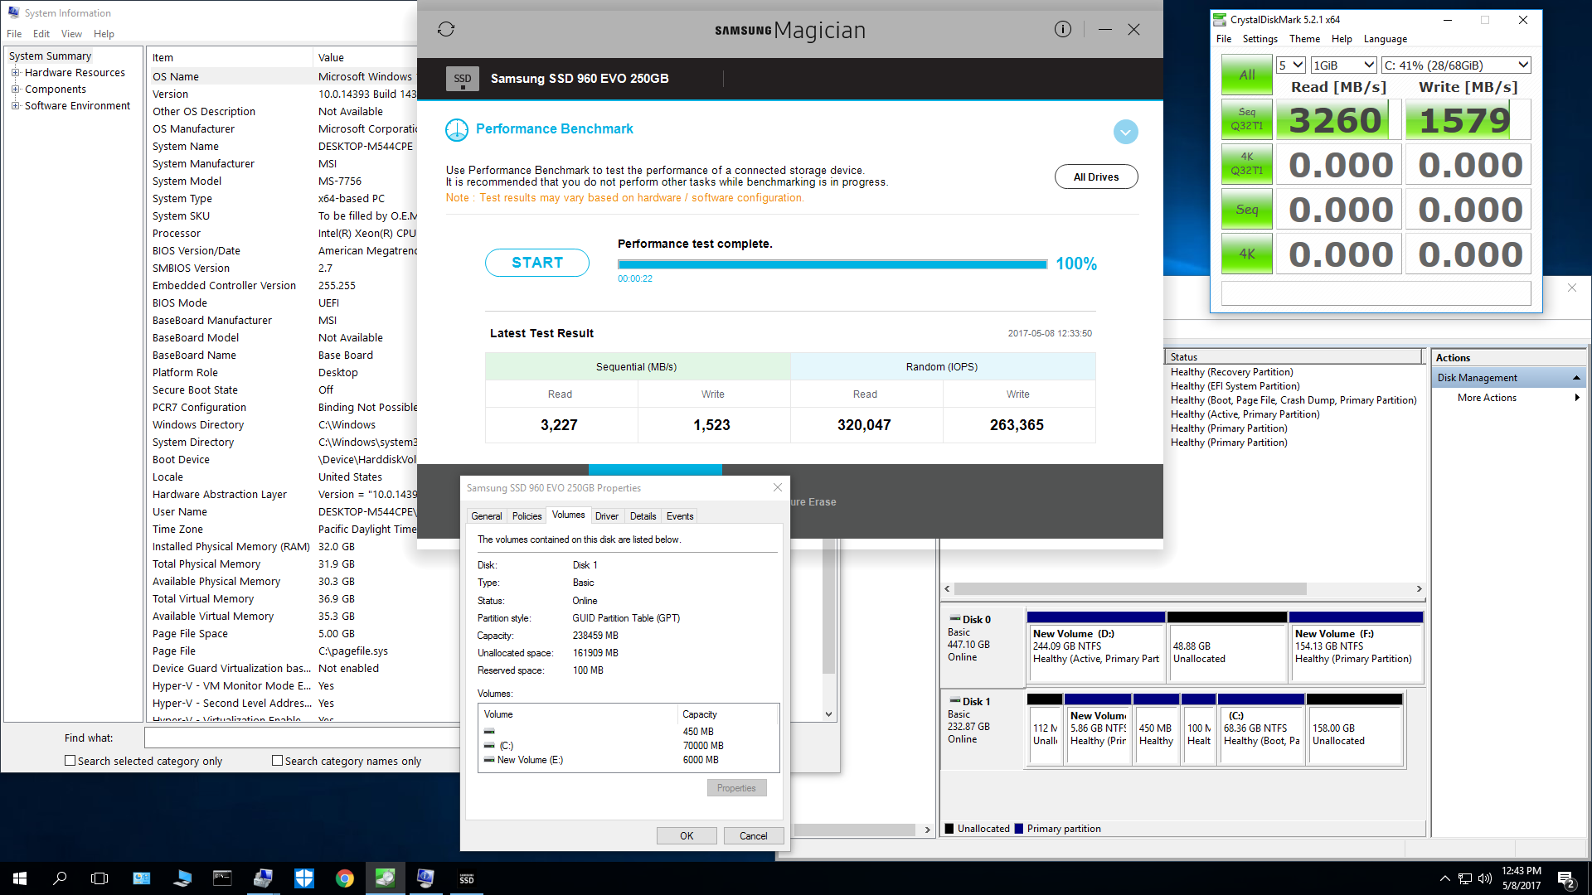Click the SSD drive icon in Magician header
The image size is (1592, 895).
[462, 79]
